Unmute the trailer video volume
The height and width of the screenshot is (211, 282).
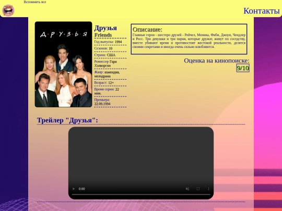click(x=187, y=189)
